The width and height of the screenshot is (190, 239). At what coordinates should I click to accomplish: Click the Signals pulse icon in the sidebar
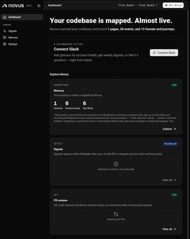5,31
